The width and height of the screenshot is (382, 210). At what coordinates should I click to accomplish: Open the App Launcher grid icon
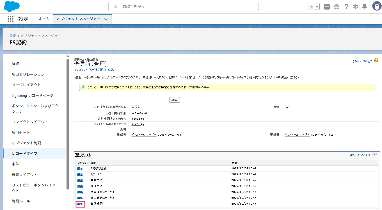(x=10, y=19)
